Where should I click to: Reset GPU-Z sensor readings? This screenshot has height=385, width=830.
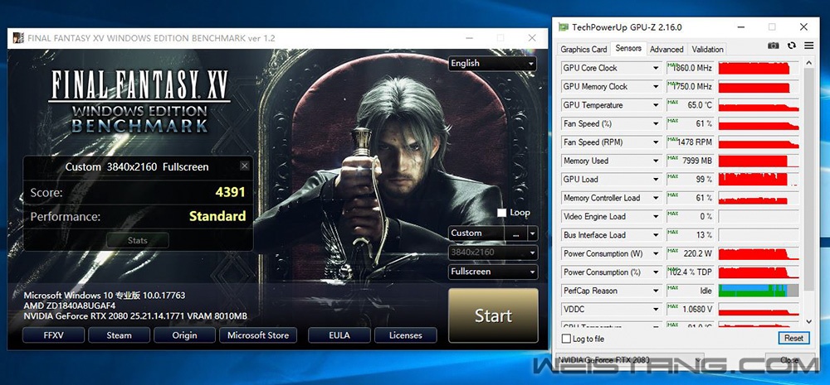(x=793, y=338)
